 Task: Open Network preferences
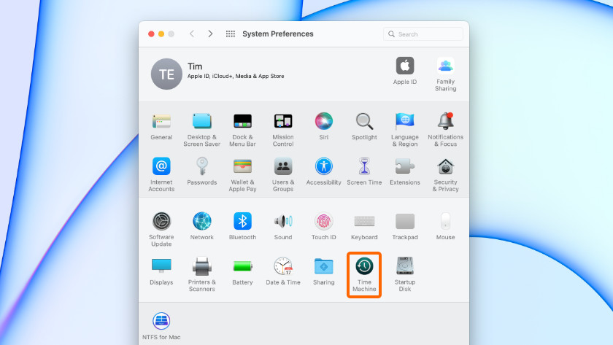(x=201, y=226)
